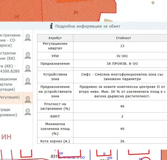Click the value 40 for Плътност на застрояване

[122, 106]
